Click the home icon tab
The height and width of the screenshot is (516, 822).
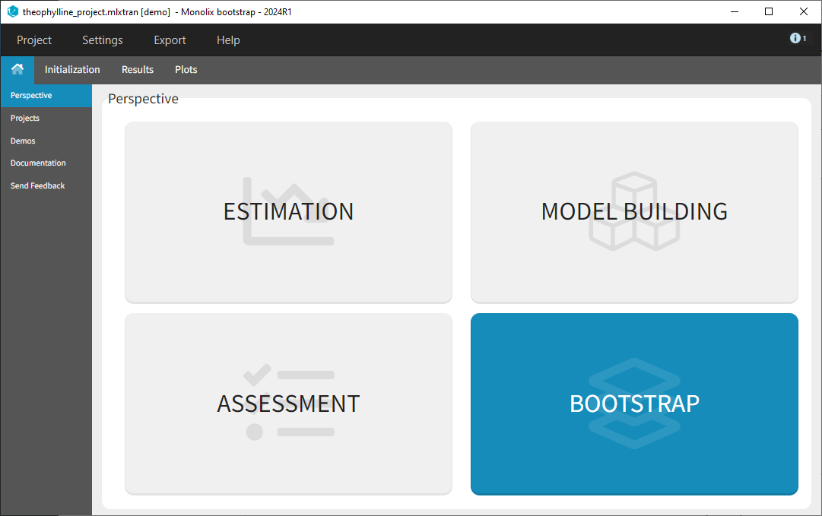[17, 69]
